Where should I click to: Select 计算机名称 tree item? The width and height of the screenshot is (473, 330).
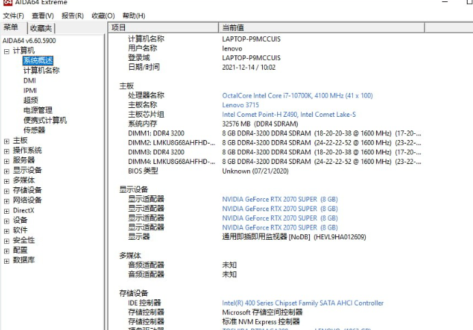click(42, 70)
